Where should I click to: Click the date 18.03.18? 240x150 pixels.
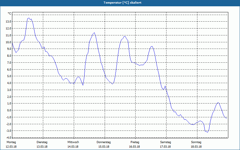[x=196, y=147]
